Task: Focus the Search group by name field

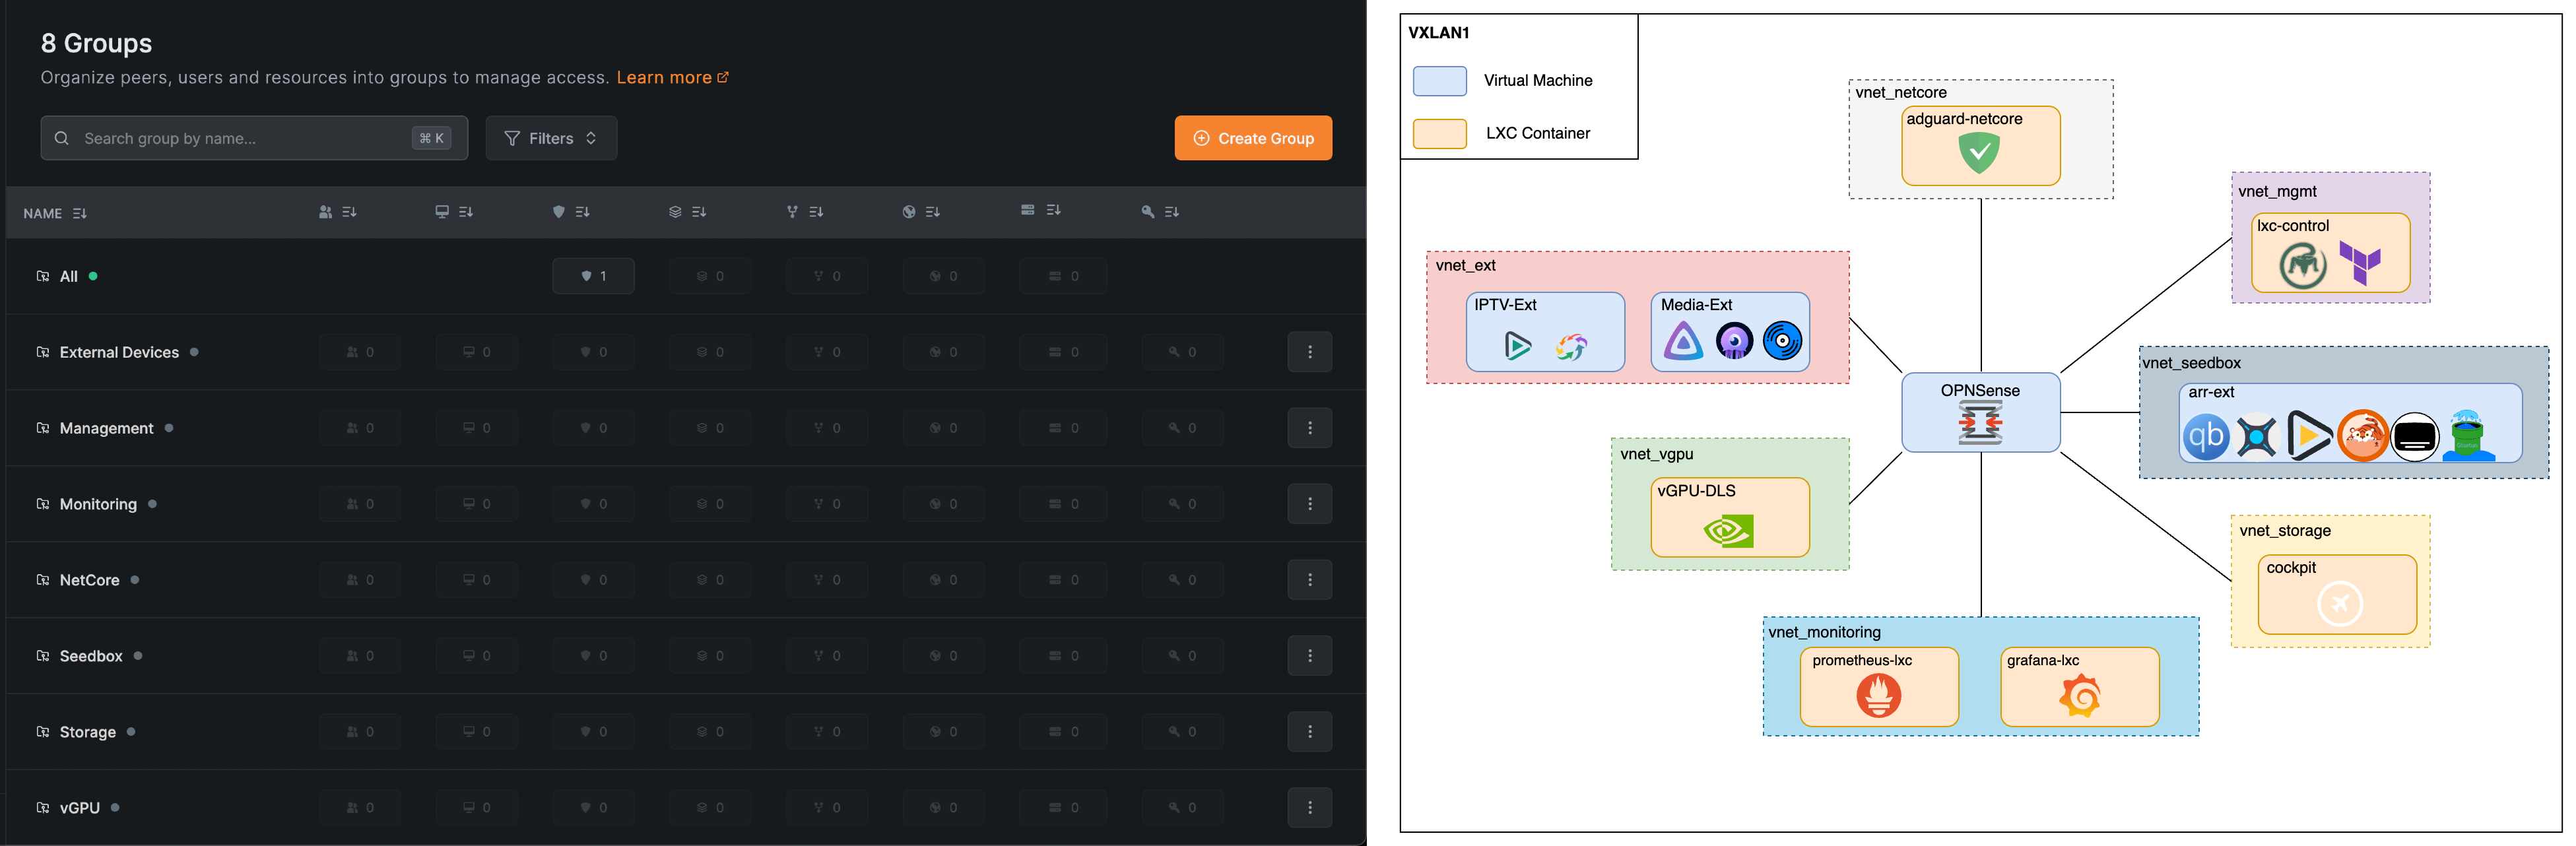Action: coord(254,138)
